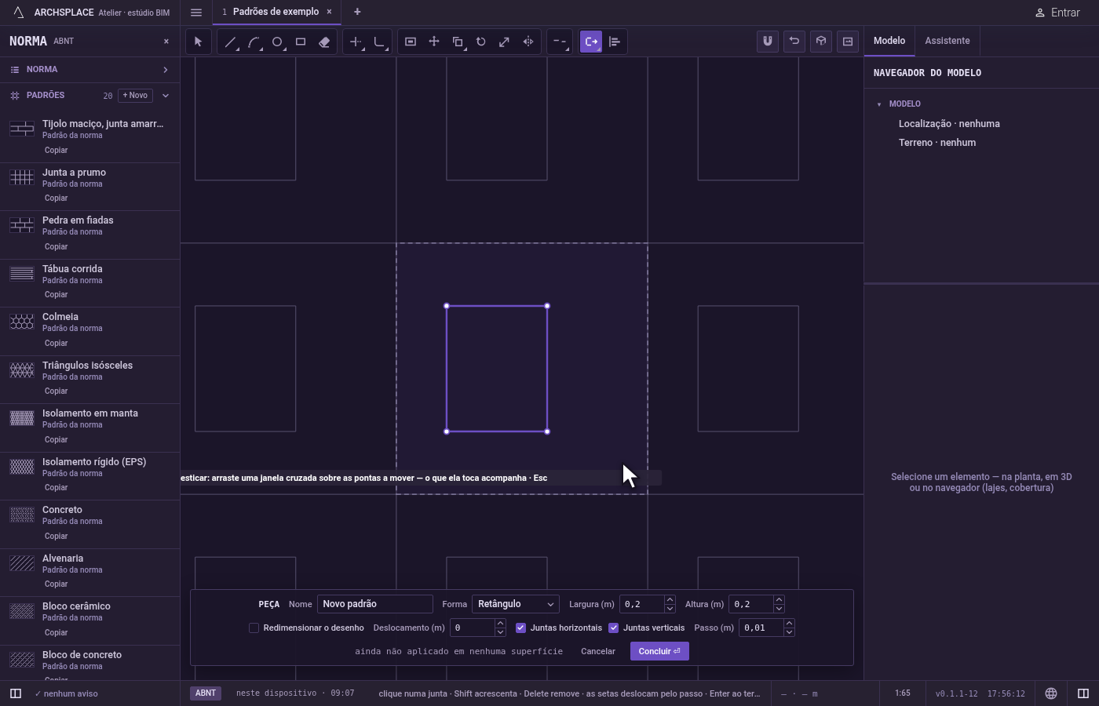Switch to the Assistente tab

coord(947,41)
